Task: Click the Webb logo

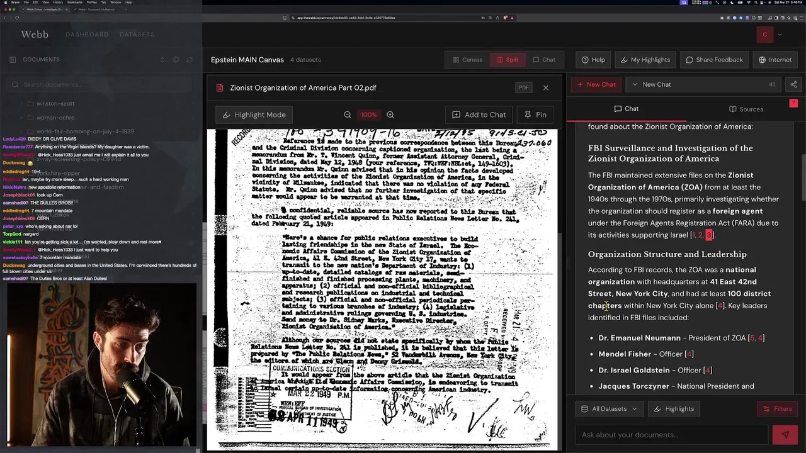Action: pos(35,34)
